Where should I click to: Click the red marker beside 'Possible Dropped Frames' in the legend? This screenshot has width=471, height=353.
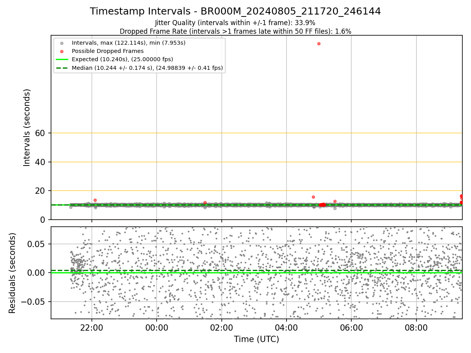click(x=62, y=51)
